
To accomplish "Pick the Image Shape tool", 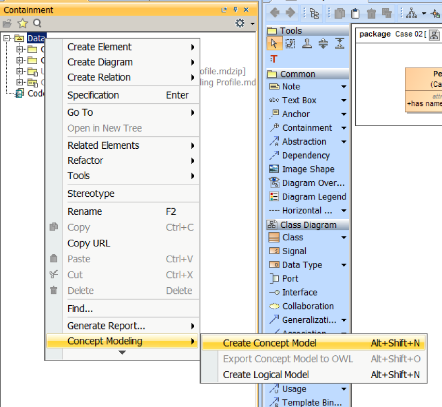I will point(274,169).
